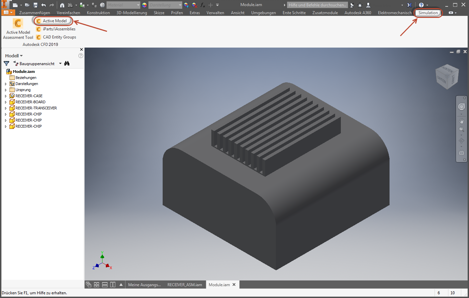
Task: Launch Active Model Assessment Tool
Action: [18, 29]
